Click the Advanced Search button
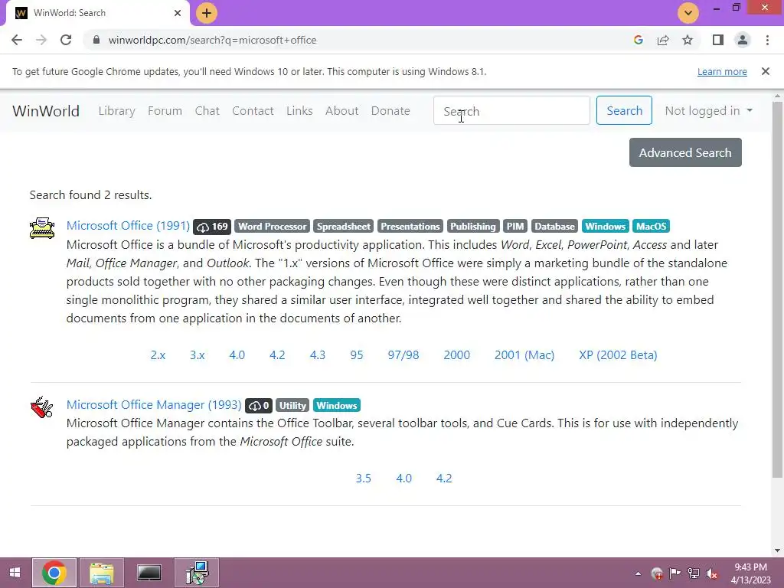 (685, 152)
